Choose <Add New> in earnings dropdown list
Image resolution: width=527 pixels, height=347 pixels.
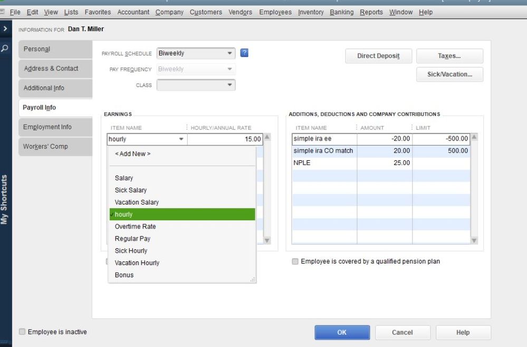click(x=182, y=154)
